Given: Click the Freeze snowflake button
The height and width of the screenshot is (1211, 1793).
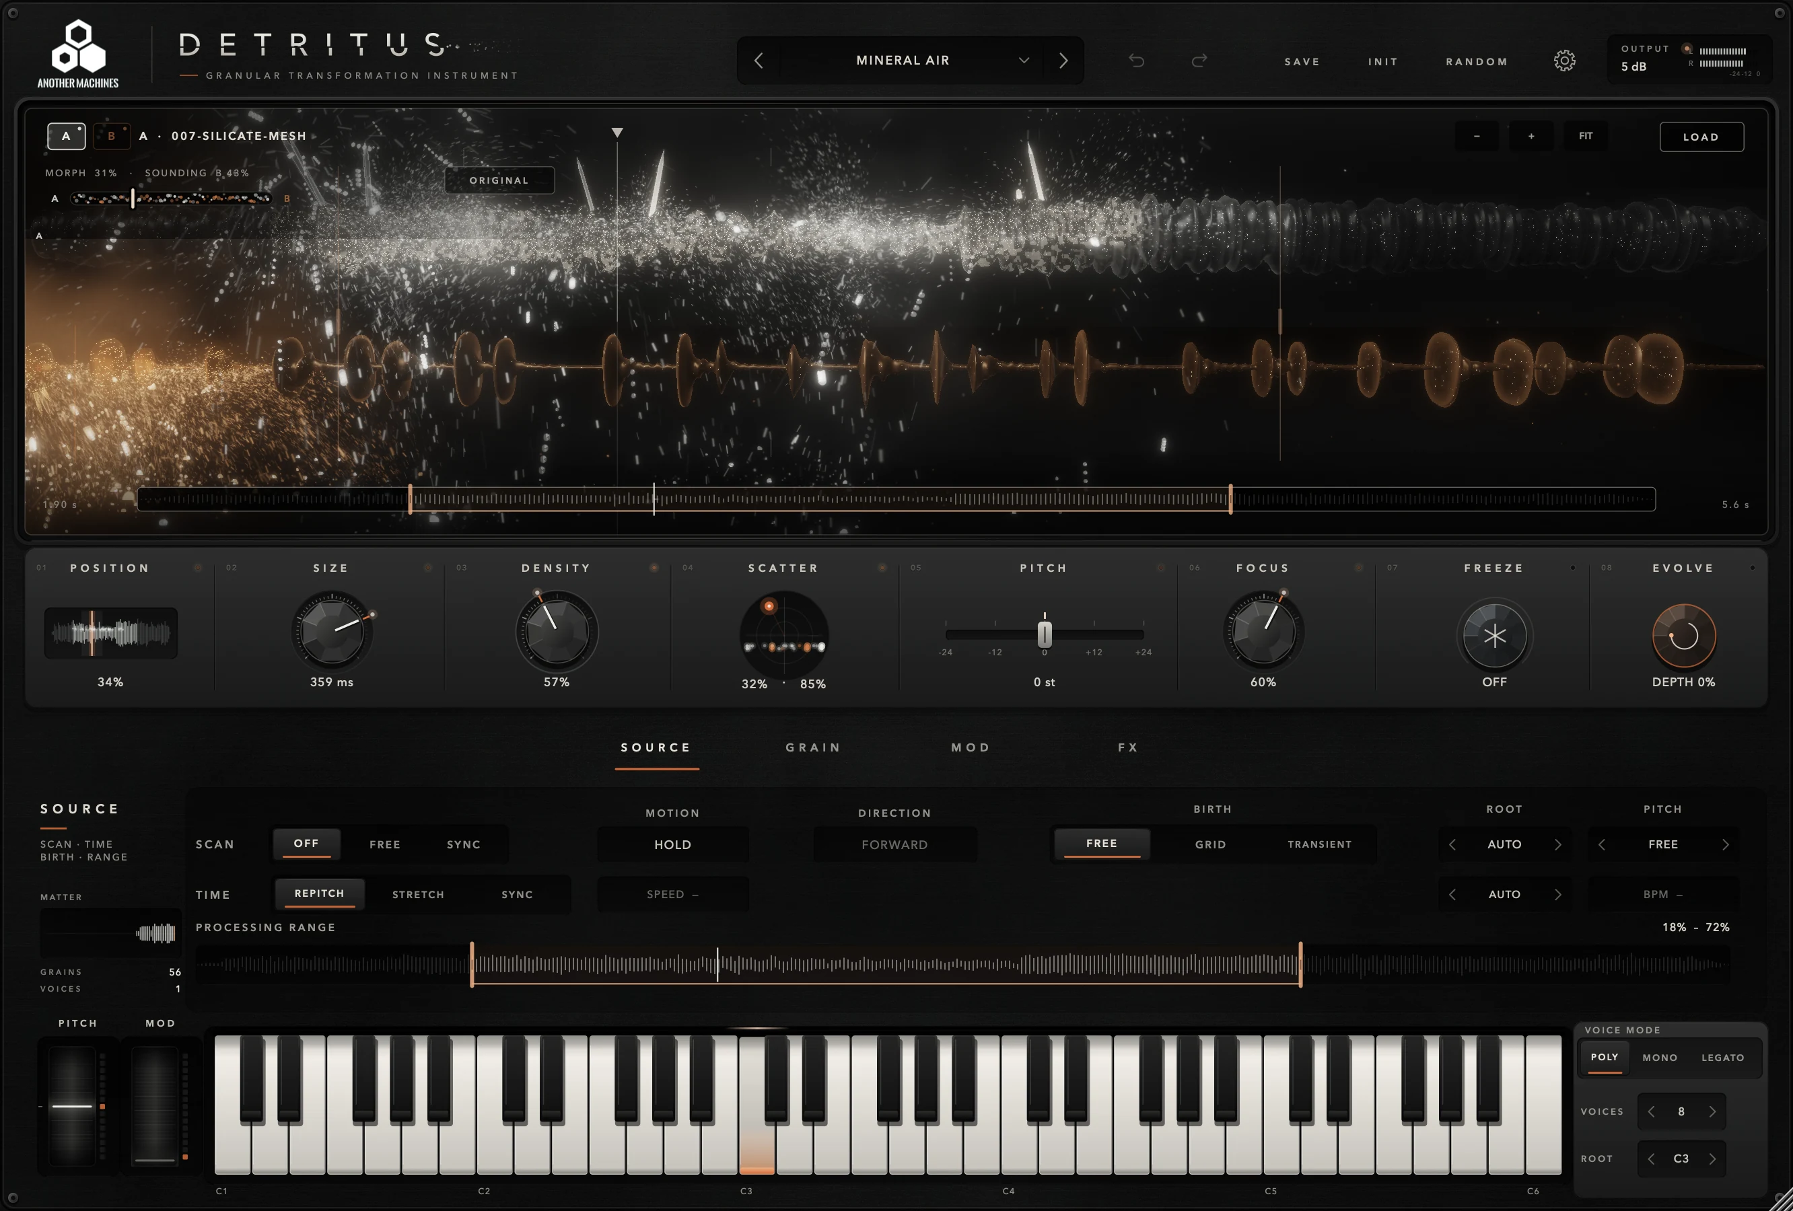Looking at the screenshot, I should click(1494, 636).
